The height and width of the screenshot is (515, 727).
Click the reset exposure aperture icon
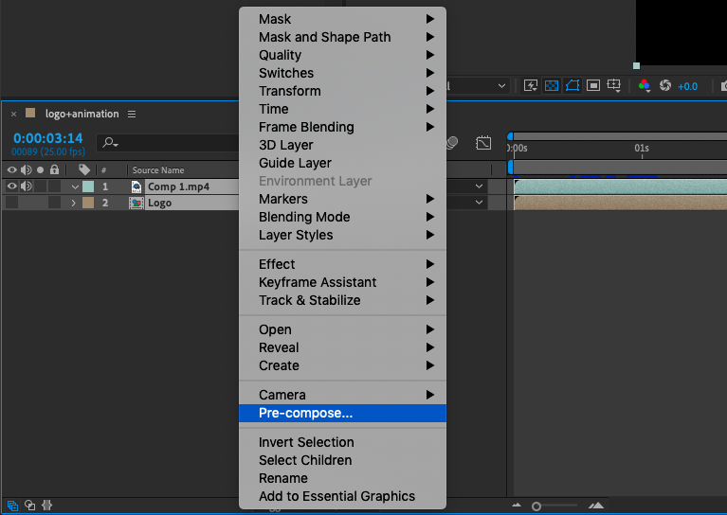tap(665, 85)
